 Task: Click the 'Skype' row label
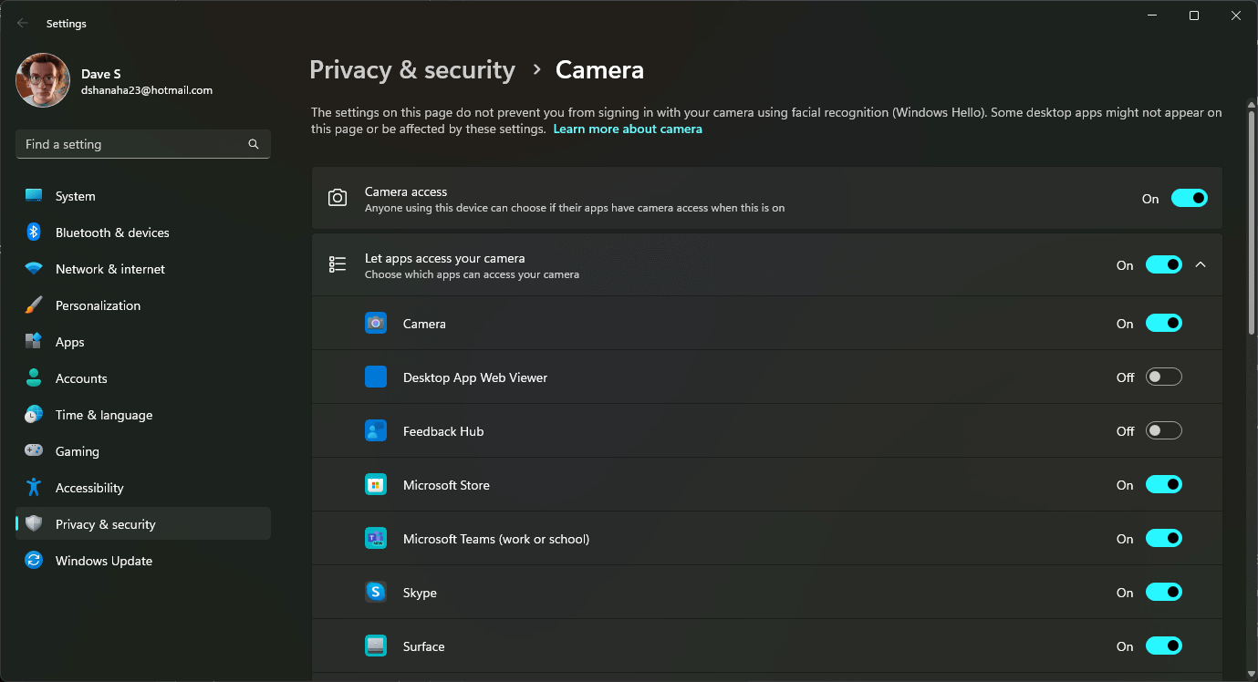pyautogui.click(x=420, y=593)
